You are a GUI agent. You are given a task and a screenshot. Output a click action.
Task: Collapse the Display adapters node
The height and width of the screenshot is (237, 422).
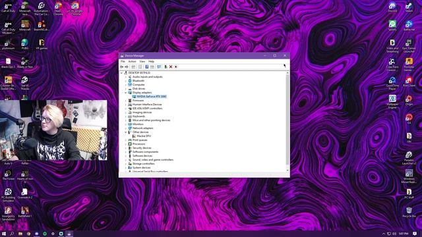[x=125, y=93]
